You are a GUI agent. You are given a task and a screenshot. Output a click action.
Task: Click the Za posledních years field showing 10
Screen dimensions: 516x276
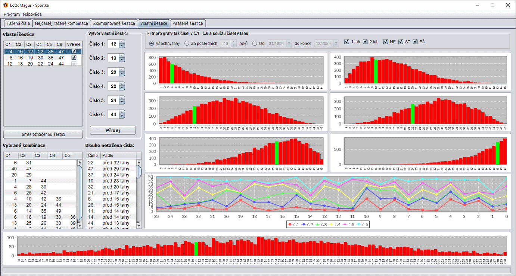tap(226, 44)
